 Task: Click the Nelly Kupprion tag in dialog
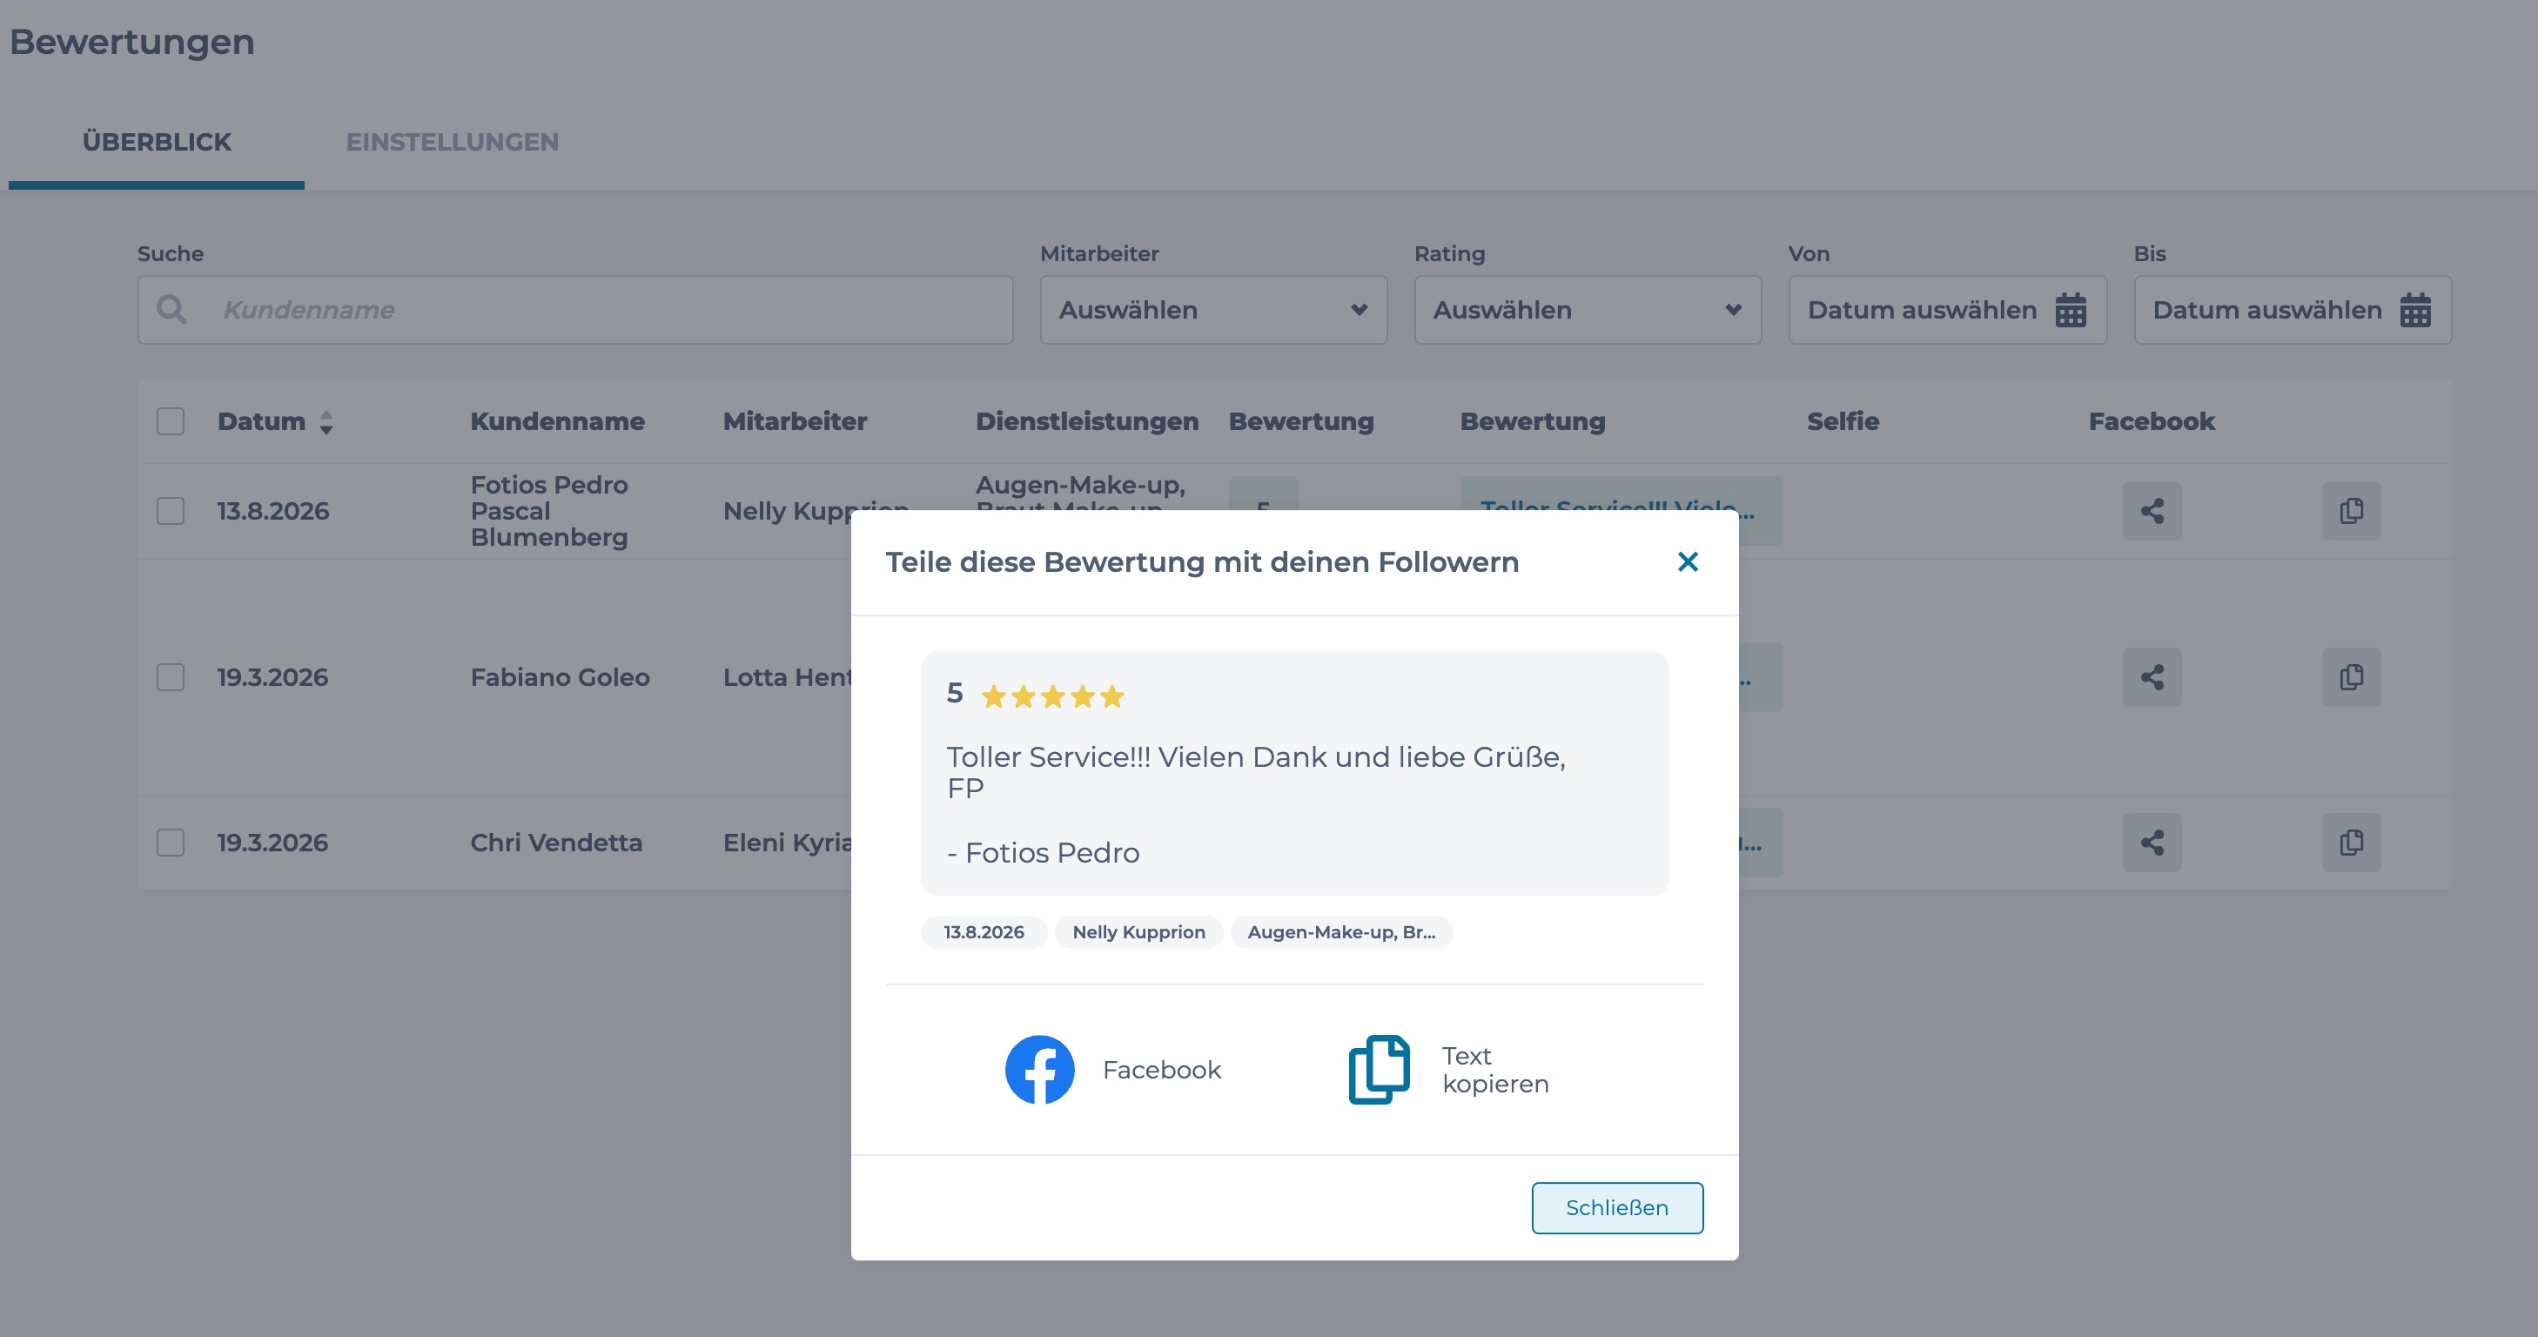pyautogui.click(x=1138, y=932)
